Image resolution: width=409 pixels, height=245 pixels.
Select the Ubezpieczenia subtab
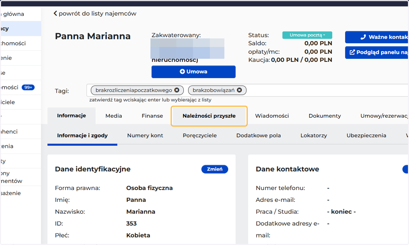coord(366,136)
